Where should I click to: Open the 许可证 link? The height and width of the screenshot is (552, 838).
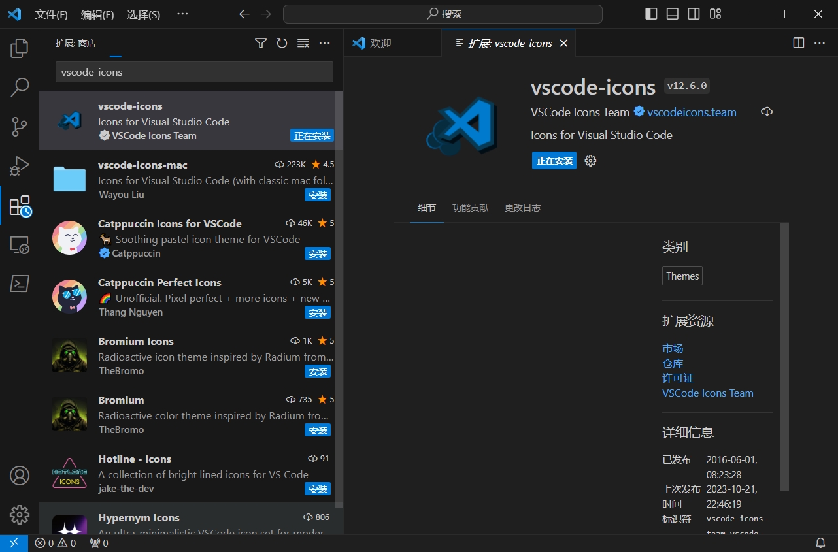[x=678, y=378]
